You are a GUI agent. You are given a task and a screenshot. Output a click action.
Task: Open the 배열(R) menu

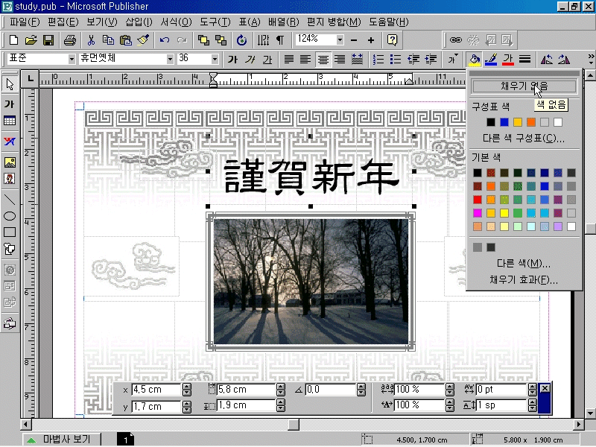(x=284, y=22)
